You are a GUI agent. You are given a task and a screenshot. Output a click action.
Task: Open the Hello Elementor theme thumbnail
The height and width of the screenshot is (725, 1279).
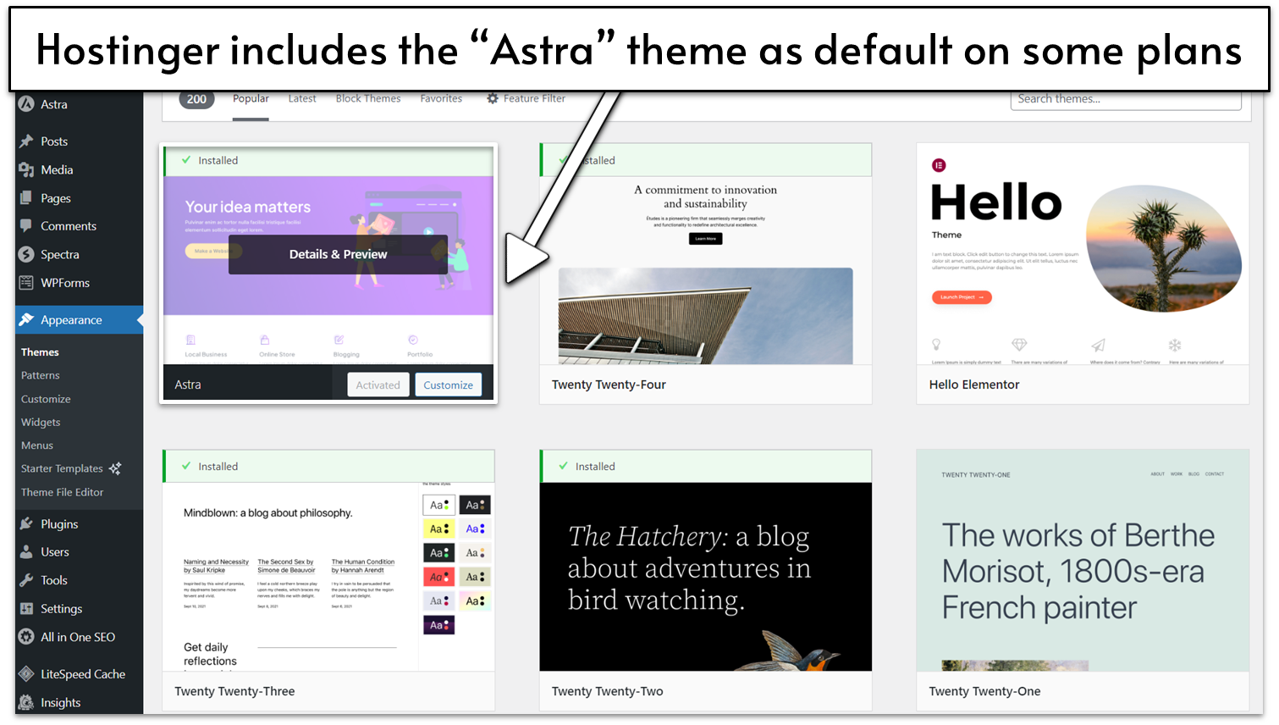pyautogui.click(x=1083, y=254)
